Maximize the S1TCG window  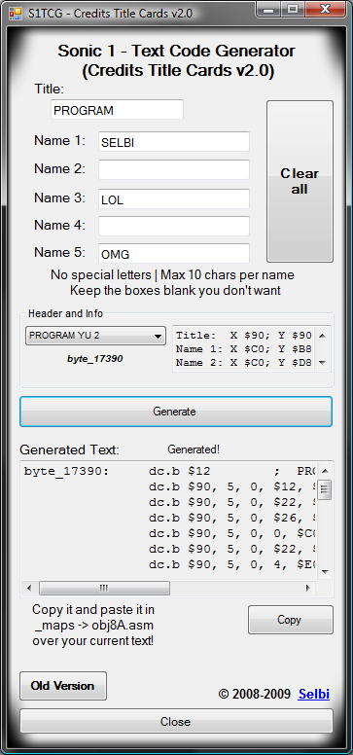coord(293,9)
